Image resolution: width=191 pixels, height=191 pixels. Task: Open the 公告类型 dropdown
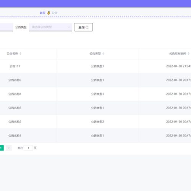(50, 27)
